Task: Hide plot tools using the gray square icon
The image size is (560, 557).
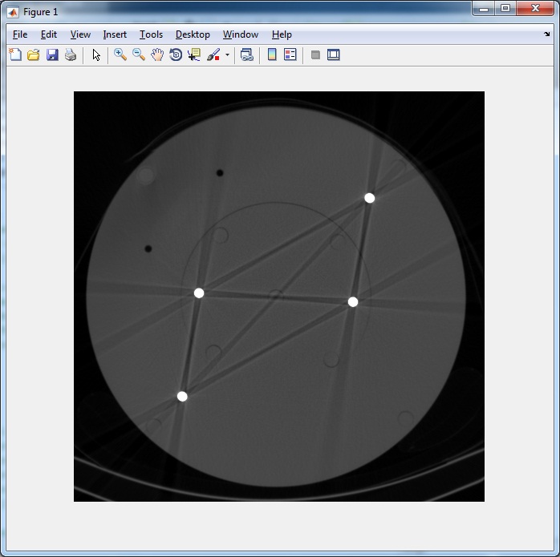Action: (x=315, y=55)
